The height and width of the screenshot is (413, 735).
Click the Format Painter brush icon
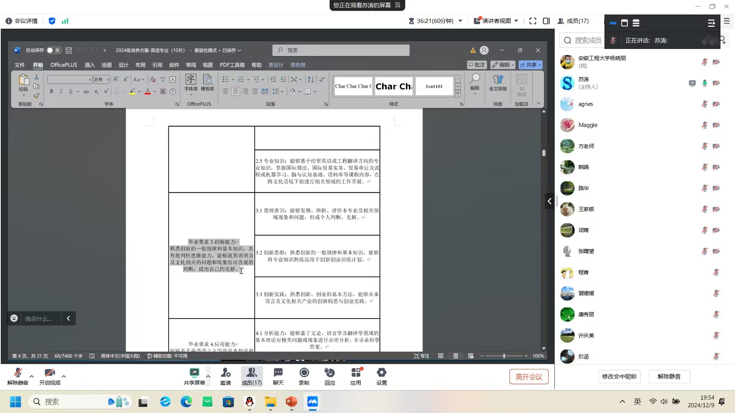(36, 96)
